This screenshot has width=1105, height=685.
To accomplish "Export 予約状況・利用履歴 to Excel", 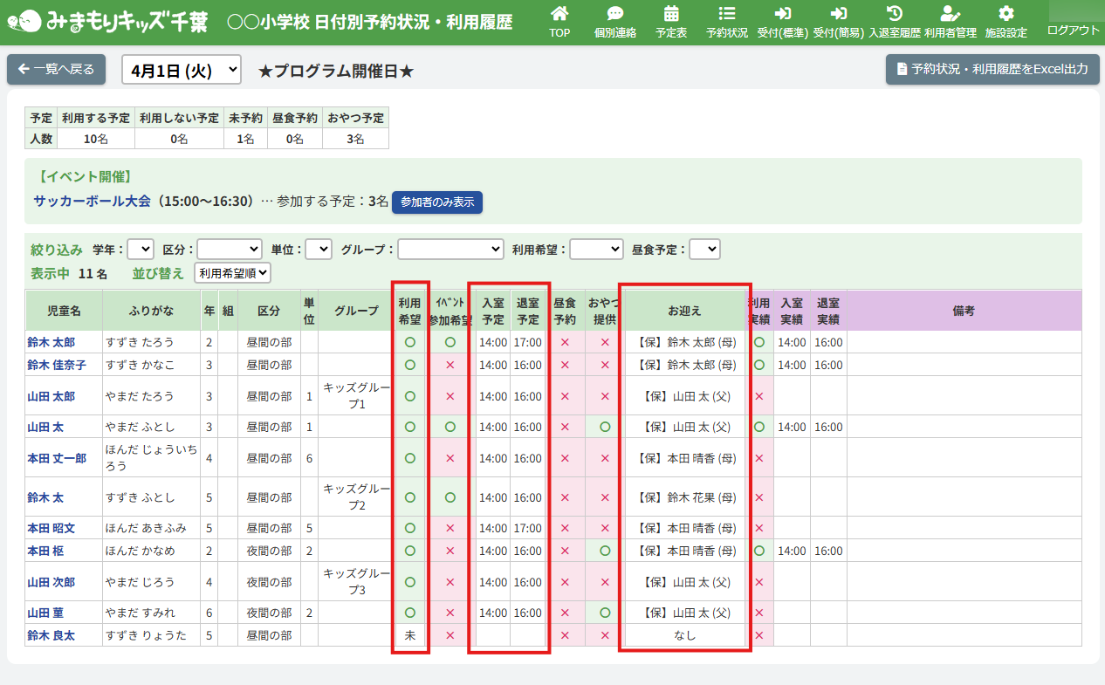I will (x=992, y=70).
